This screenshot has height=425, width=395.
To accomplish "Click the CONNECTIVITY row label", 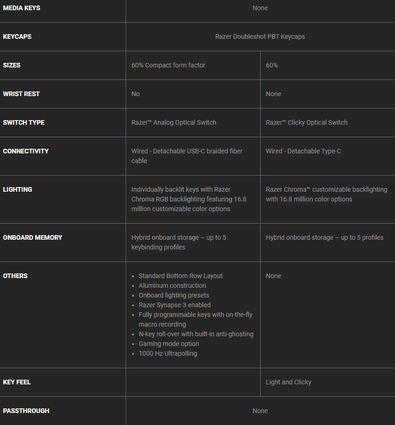I will (x=25, y=151).
